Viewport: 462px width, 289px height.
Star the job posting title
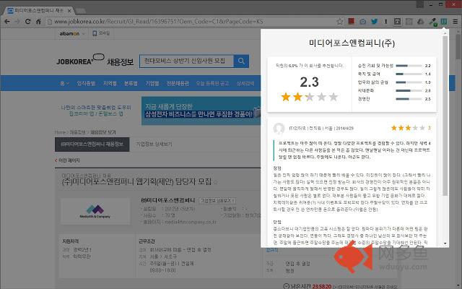[215, 182]
